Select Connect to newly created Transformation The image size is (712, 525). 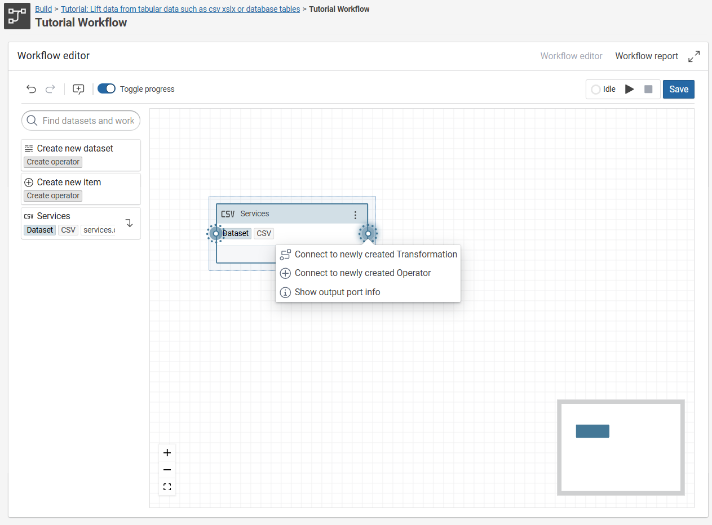[x=375, y=255]
